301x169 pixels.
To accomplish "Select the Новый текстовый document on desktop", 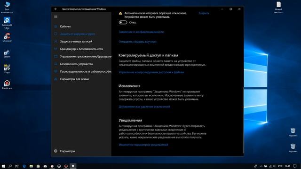I will pos(278,8).
